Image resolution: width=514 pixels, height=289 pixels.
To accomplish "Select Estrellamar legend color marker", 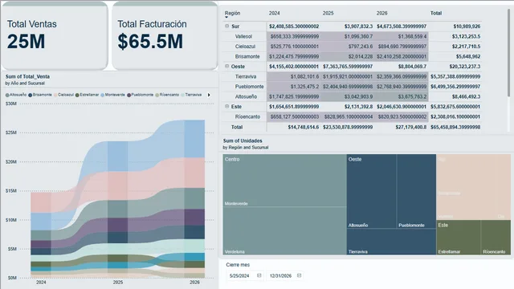I will coord(77,95).
